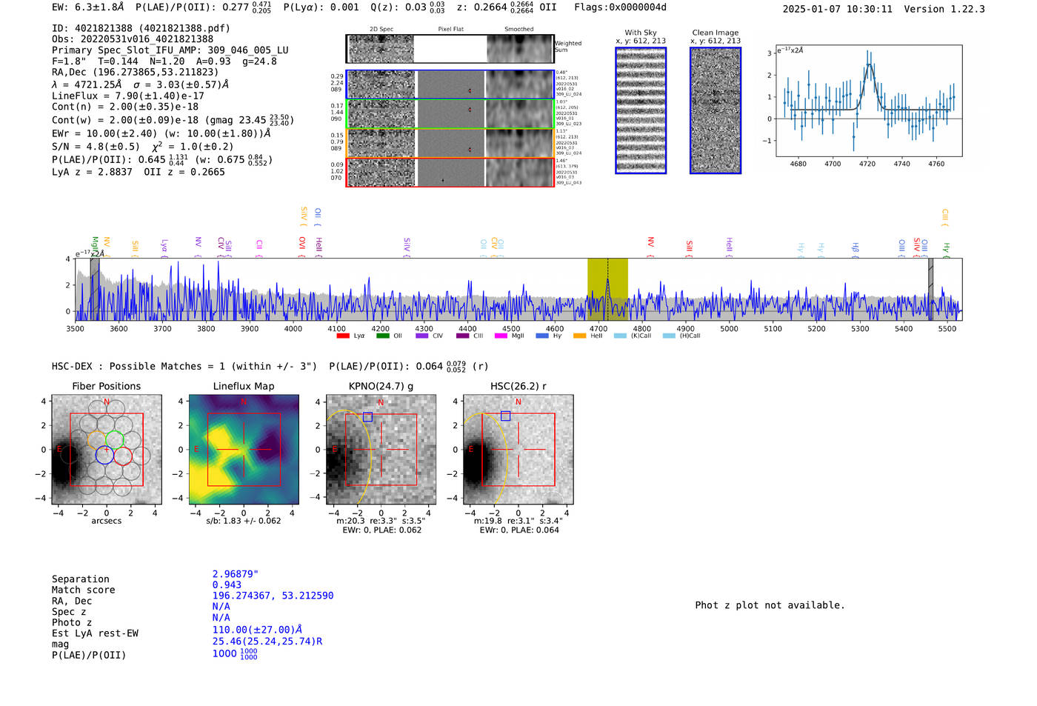
Task: Open the Lineflux Map thumbnail
Action: (244, 450)
